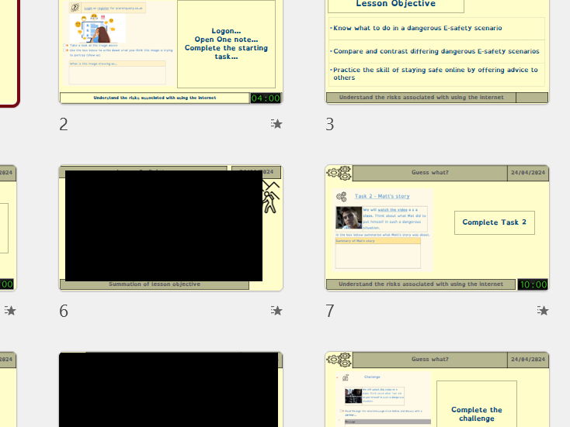Select slide 6 with the black box
The height and width of the screenshot is (427, 570).
coord(171,228)
